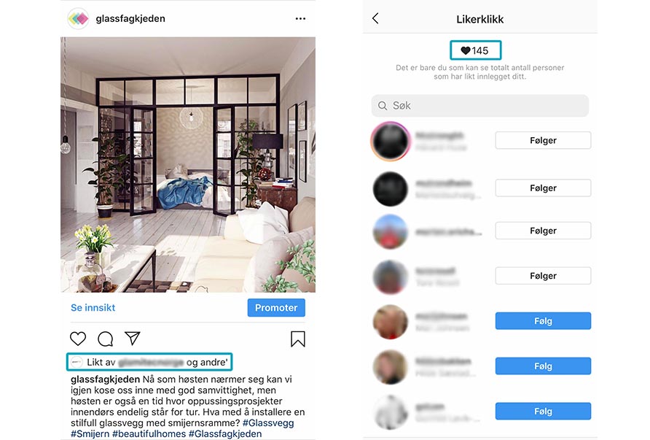Image resolution: width=650 pixels, height=440 pixels.
Task: Click the magnifier icon in Søk field
Action: click(383, 105)
